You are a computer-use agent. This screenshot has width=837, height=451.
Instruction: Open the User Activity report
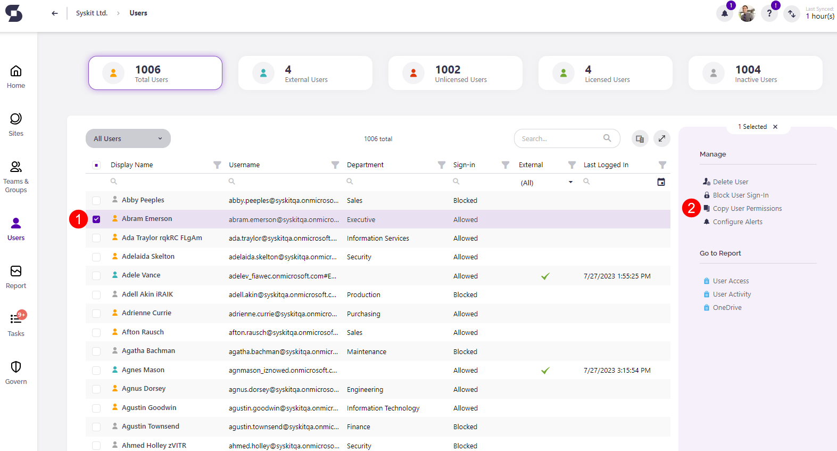pyautogui.click(x=727, y=294)
